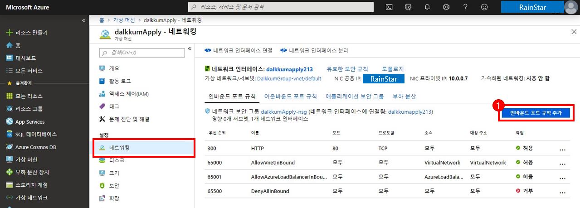Click 네트워크 인터페이스 연결 toolbar command
Screen dimensions: 580x208
tap(239, 51)
